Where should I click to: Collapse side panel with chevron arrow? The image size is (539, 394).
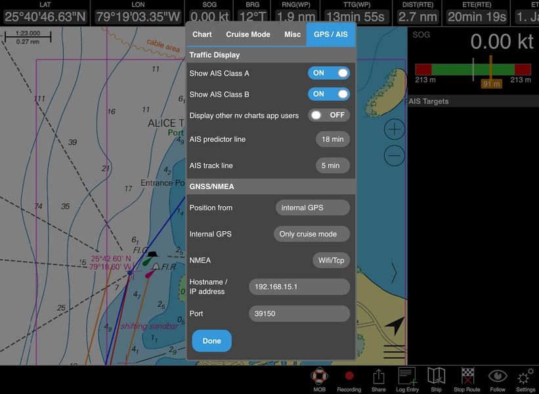coord(394,273)
